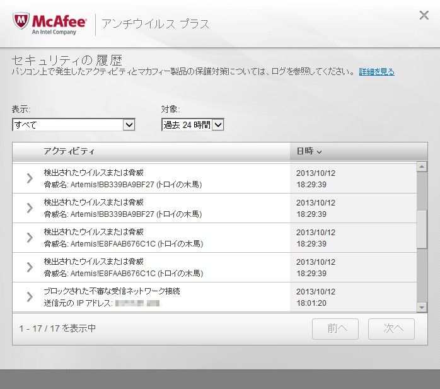Image resolution: width=440 pixels, height=389 pixels.
Task: Click the アクティビティ column header
Action: (x=151, y=151)
